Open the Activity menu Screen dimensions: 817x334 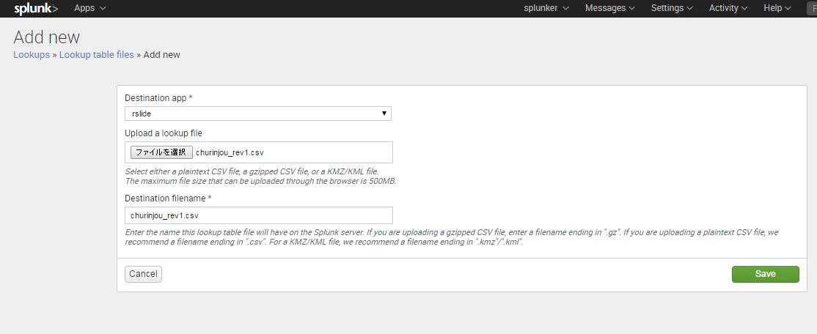728,8
